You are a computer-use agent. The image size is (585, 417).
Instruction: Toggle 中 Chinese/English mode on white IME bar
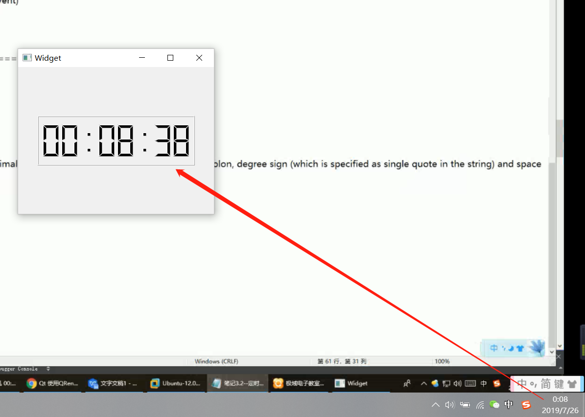(x=521, y=384)
